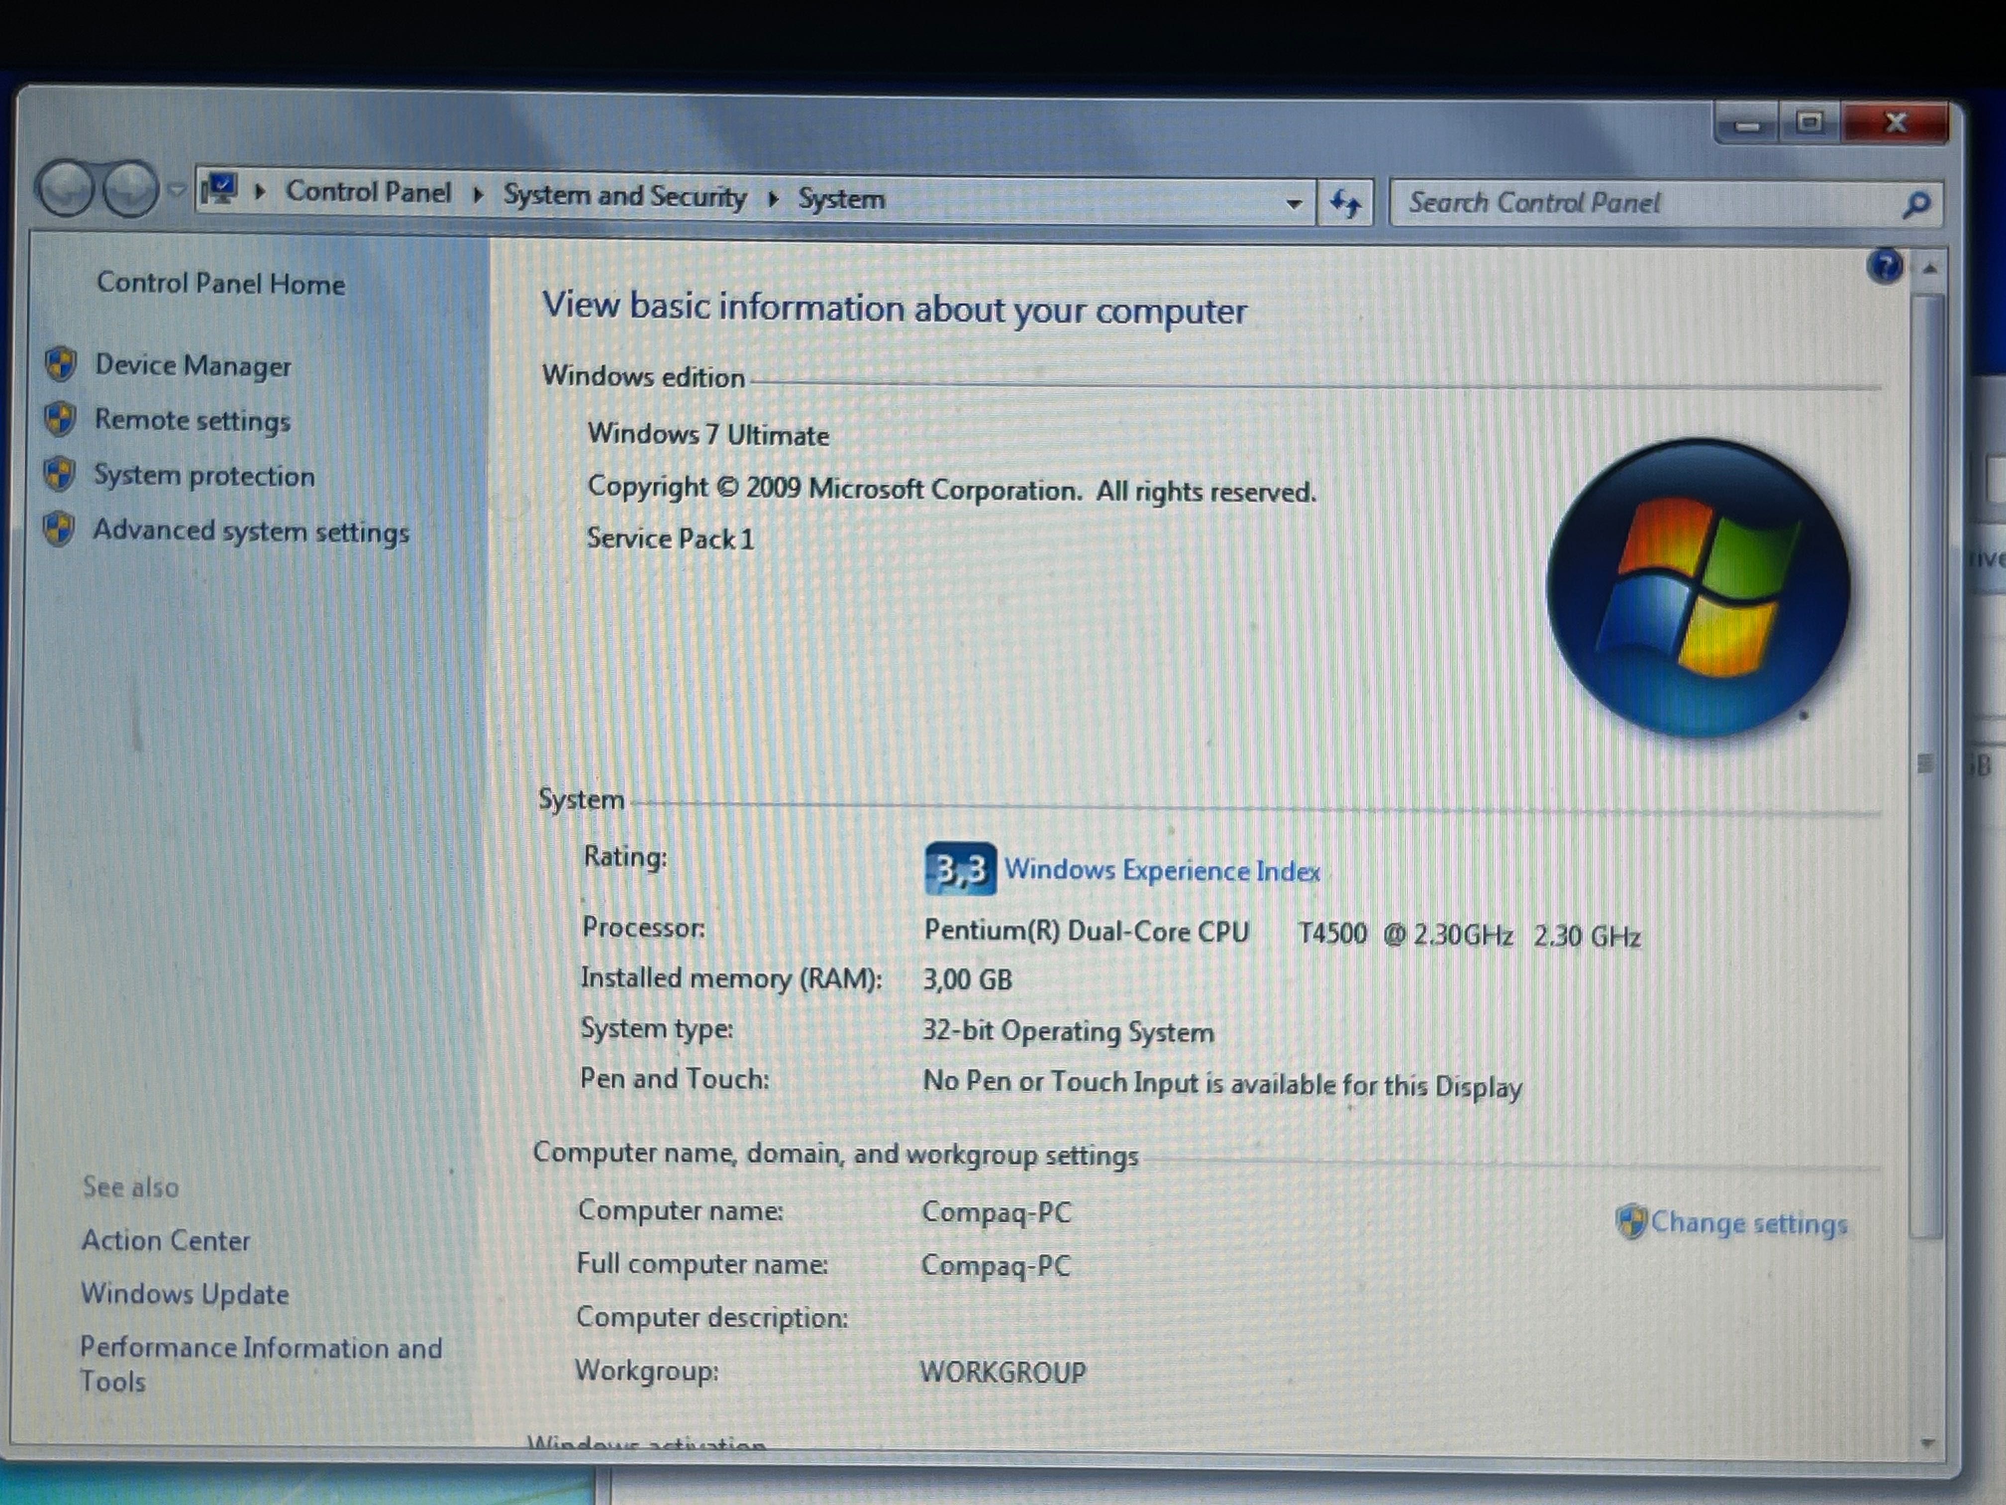Click the scroll down arrow of scrollbar
The width and height of the screenshot is (2006, 1505).
(1928, 1442)
